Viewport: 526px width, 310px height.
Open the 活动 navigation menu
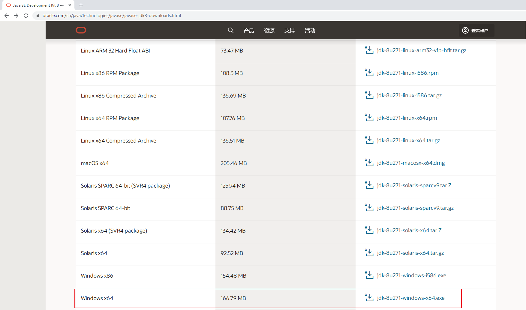(310, 31)
